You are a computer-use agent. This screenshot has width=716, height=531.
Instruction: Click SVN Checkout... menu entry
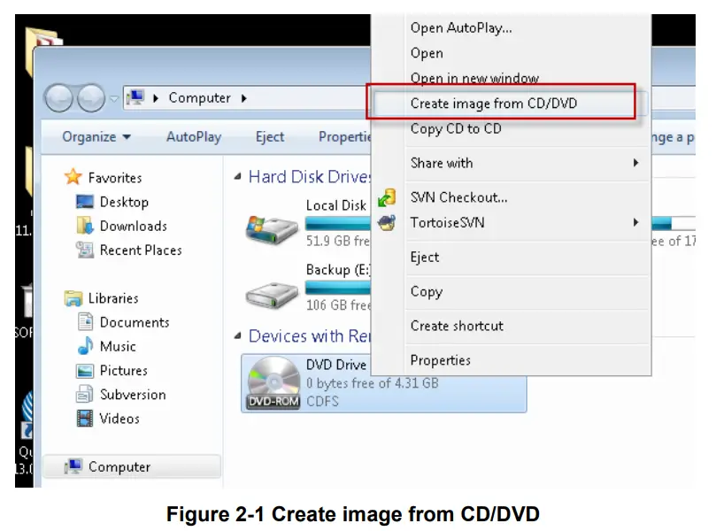pos(459,197)
